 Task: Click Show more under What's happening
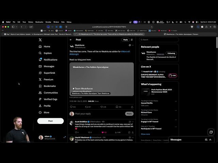(x=145, y=134)
